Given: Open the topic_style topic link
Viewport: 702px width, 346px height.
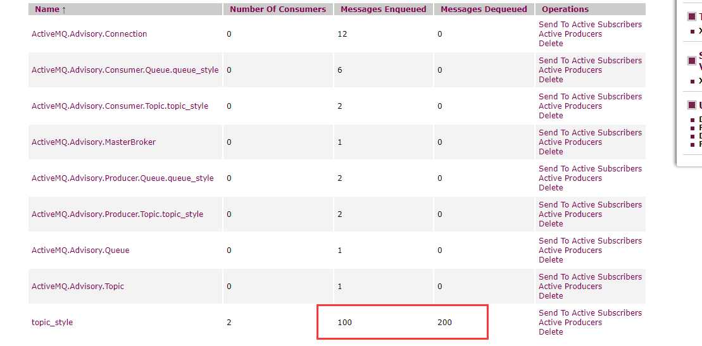Looking at the screenshot, I should tap(52, 322).
